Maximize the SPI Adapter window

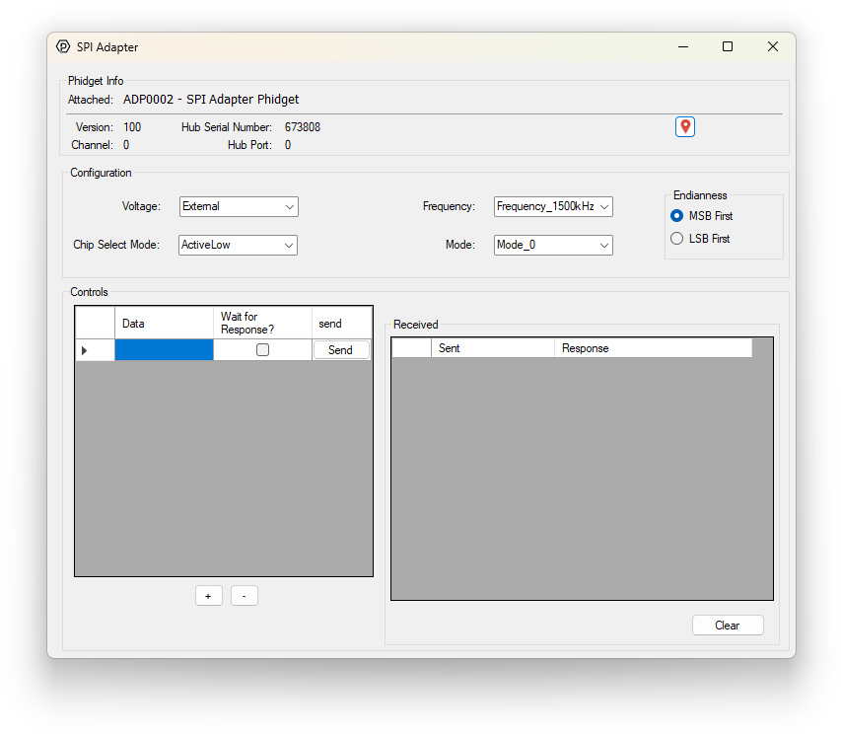click(x=728, y=46)
